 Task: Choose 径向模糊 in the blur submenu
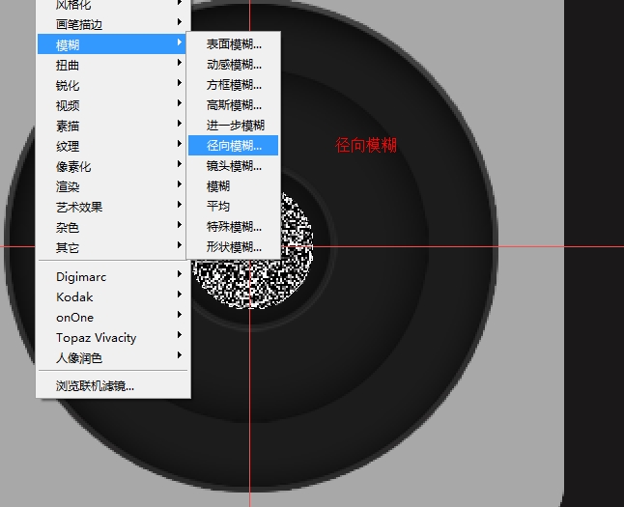pos(234,146)
